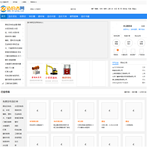The image size is (147, 147).
Task: Click the 发布报价 circle icon
Action: tap(129, 43)
